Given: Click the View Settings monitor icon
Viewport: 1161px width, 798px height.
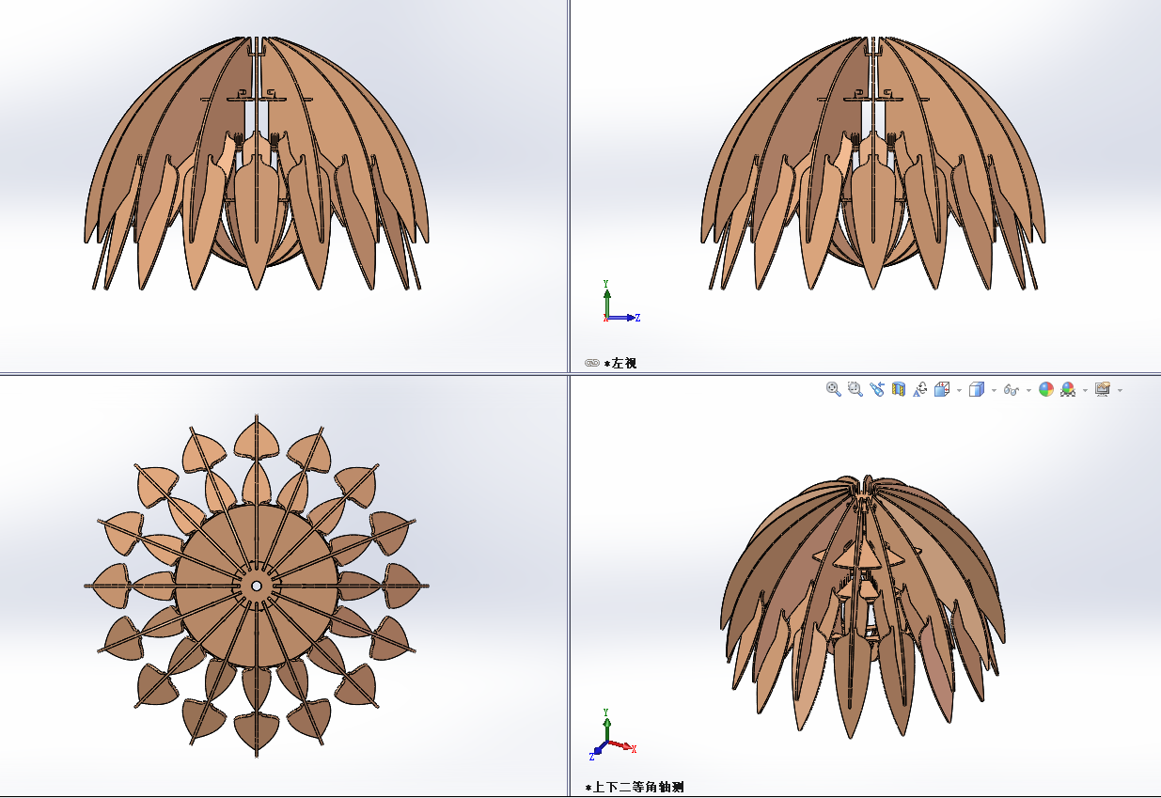Looking at the screenshot, I should [1103, 389].
